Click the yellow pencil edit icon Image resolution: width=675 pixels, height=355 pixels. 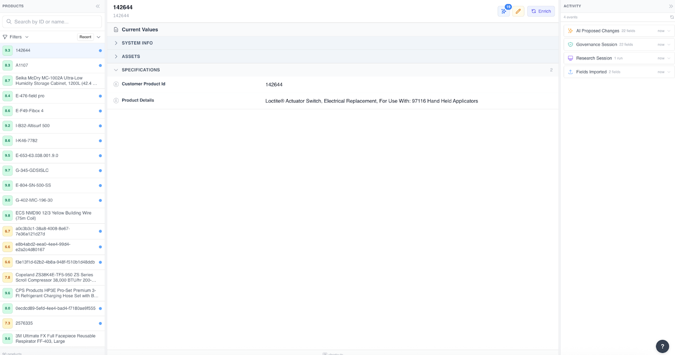point(518,11)
